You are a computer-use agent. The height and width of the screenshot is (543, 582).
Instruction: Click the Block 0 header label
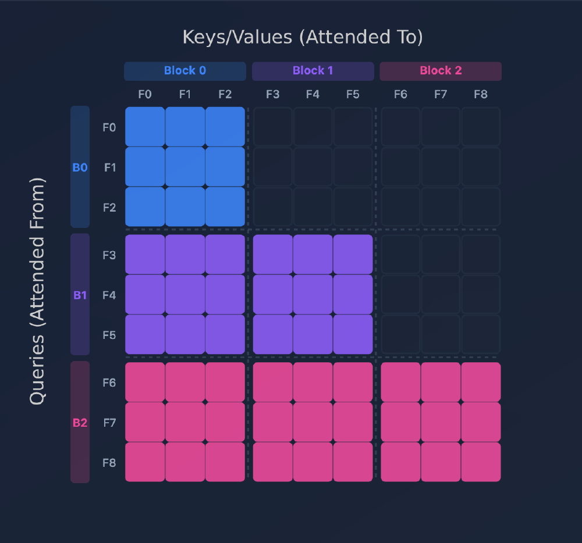click(x=184, y=71)
